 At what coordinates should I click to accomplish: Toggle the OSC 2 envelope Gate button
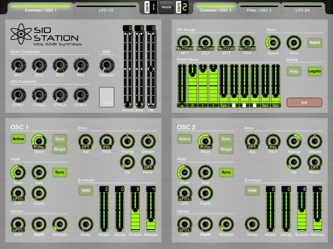253,190
